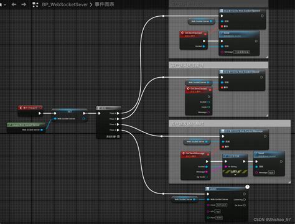
Task: Click Create Web Socket Server's output pin
Action: (42, 130)
